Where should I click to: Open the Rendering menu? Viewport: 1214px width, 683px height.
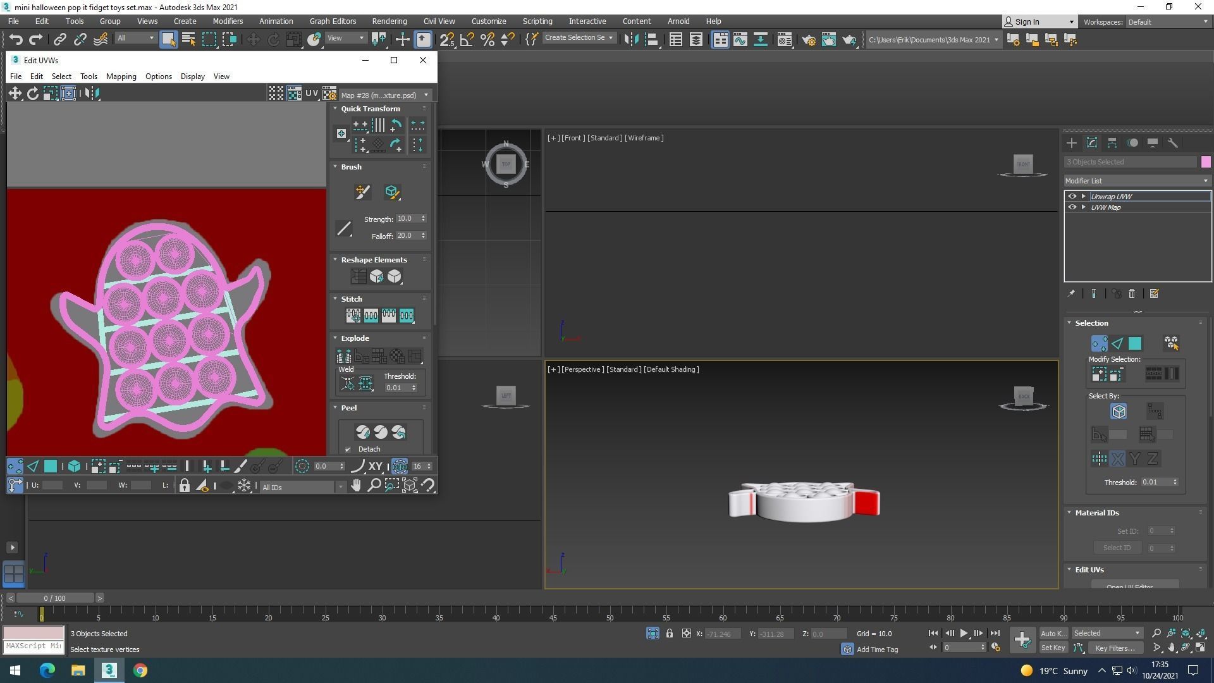click(389, 22)
